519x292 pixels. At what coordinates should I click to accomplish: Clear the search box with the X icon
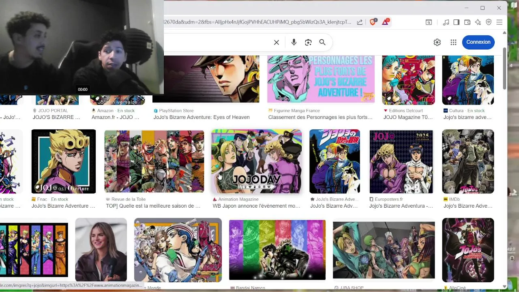point(277,42)
